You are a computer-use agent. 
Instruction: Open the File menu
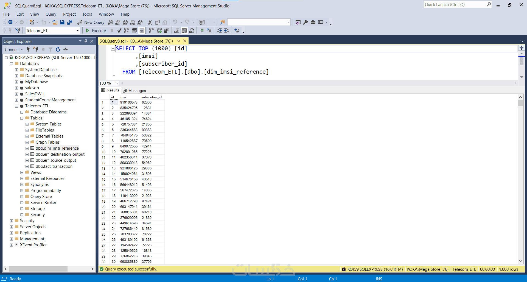[6, 14]
